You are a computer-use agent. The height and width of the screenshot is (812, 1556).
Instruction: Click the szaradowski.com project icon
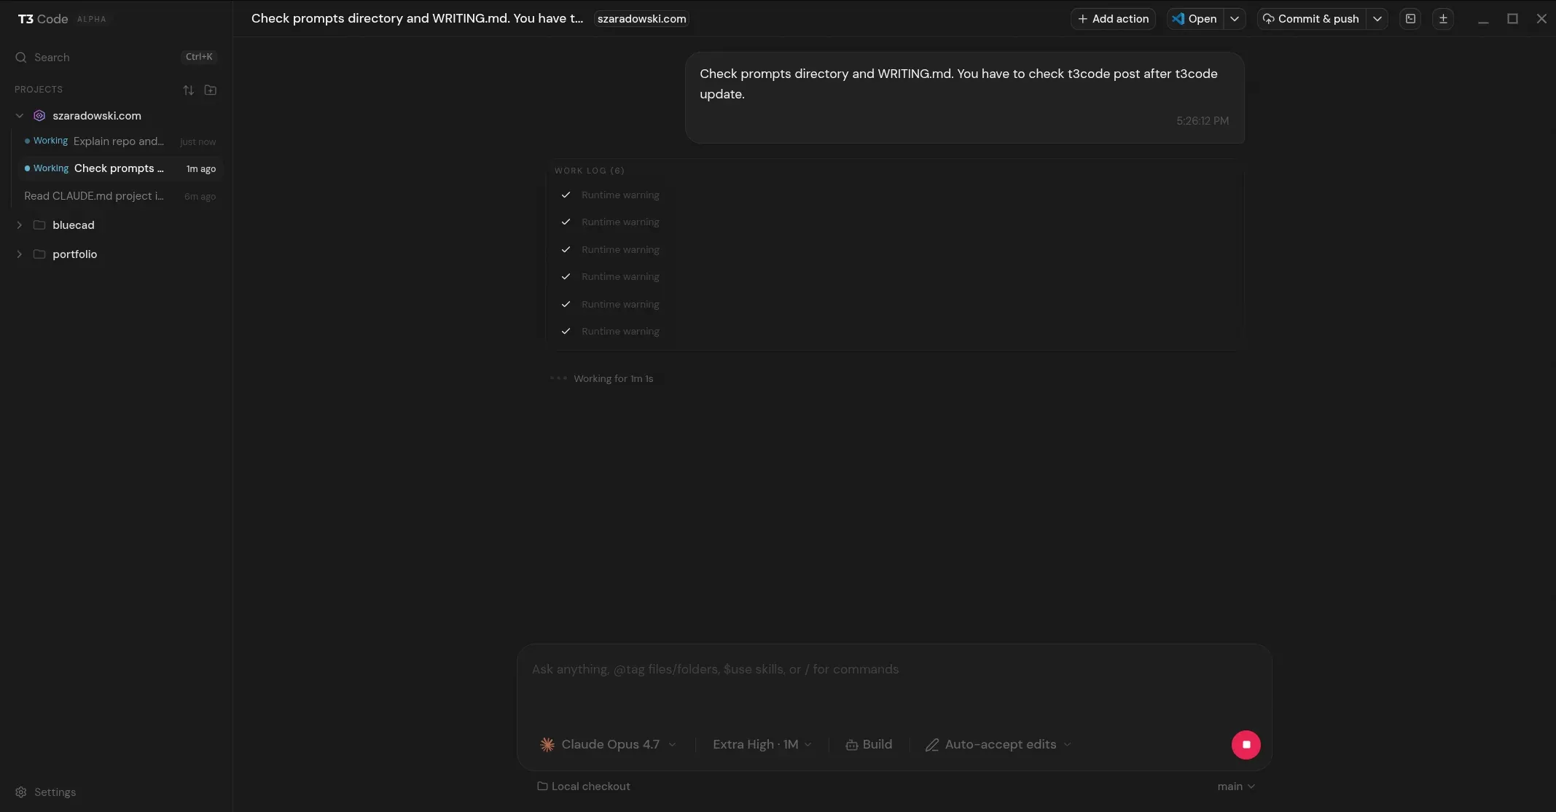pyautogui.click(x=39, y=116)
